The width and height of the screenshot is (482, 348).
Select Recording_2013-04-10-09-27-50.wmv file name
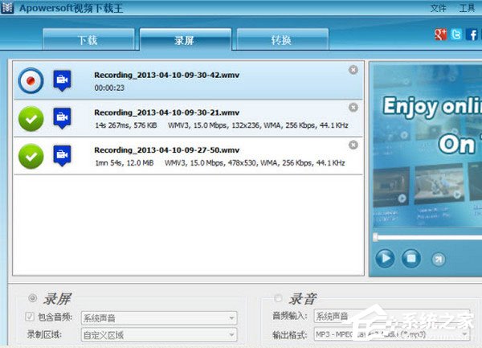pos(166,150)
